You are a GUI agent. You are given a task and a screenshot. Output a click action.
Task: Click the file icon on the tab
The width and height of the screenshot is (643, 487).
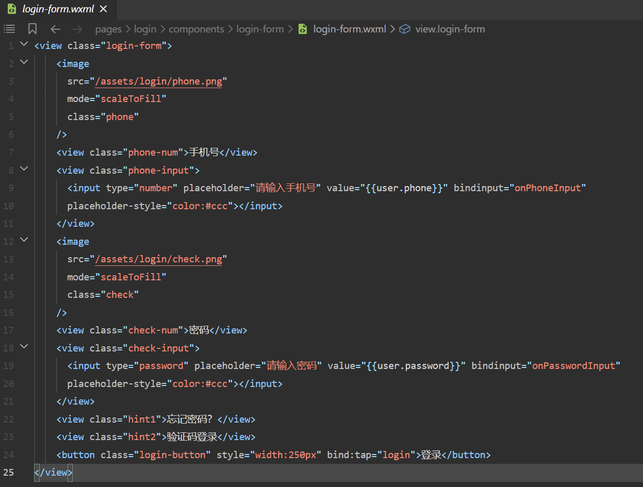click(11, 9)
